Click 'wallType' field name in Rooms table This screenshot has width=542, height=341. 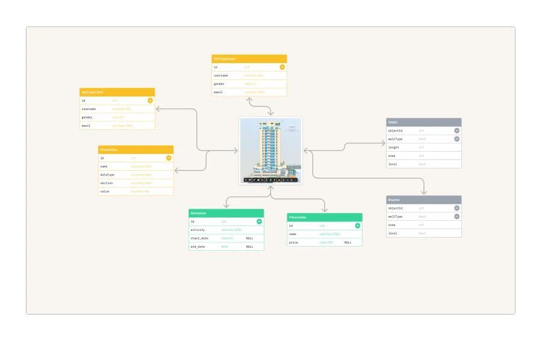point(395,217)
